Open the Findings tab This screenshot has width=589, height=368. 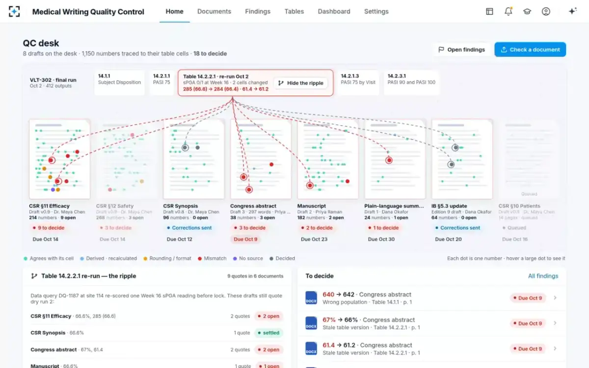258,11
